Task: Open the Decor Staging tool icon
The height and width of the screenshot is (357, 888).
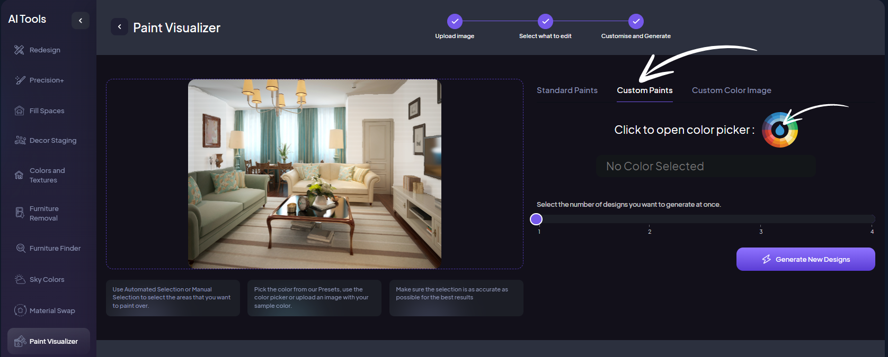Action: point(20,140)
